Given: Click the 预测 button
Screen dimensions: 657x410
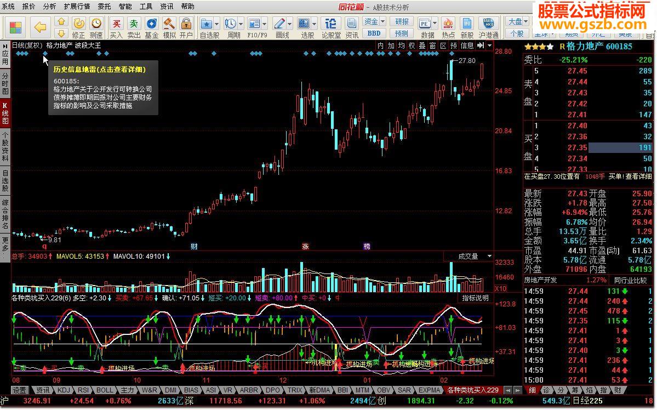Looking at the screenshot, I should coord(402,33).
